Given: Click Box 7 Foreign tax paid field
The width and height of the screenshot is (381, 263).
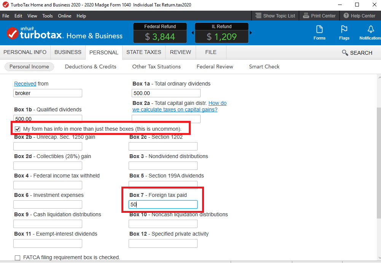Looking at the screenshot, I should 163,204.
